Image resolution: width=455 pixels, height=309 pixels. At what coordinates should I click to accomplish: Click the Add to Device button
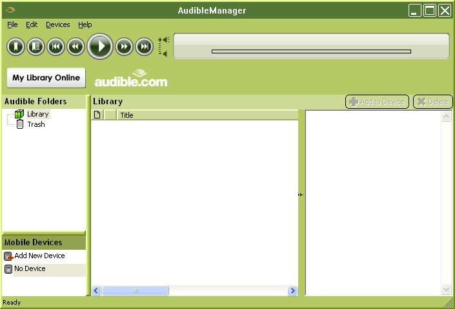click(x=377, y=102)
